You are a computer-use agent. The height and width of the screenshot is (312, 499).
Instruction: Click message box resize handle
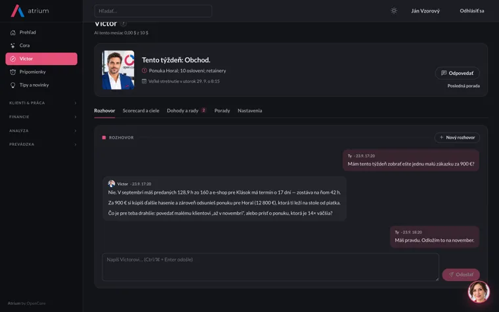[x=437, y=279]
